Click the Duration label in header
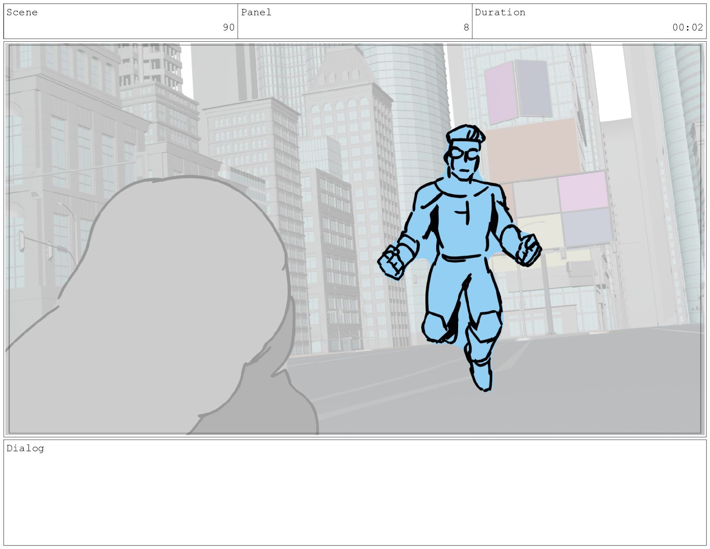Viewport: 710px width, 549px height. (500, 13)
